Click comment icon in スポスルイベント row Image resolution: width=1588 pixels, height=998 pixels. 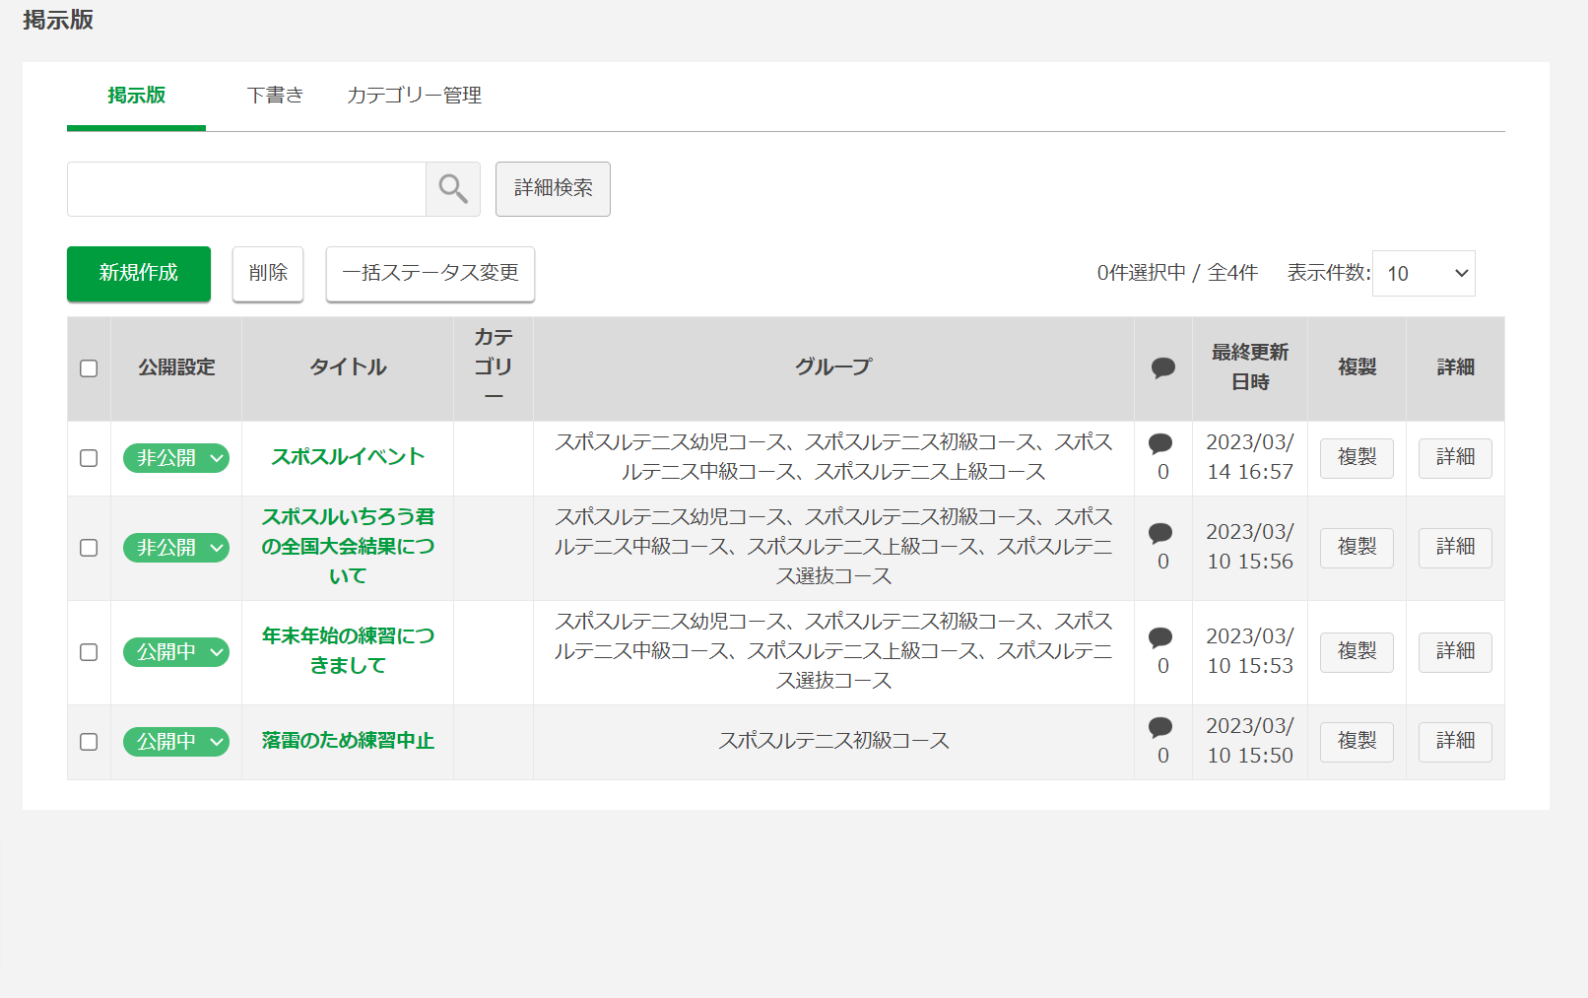tap(1161, 443)
